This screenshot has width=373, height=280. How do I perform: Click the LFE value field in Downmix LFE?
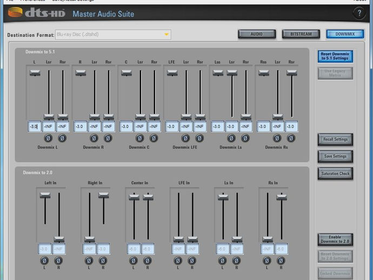pyautogui.click(x=172, y=126)
